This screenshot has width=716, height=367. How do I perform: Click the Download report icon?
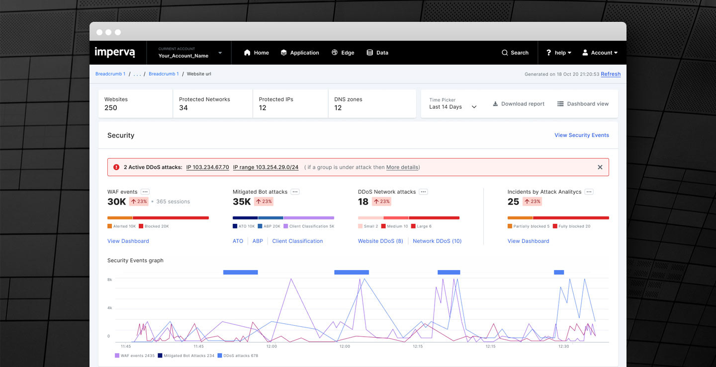point(495,104)
